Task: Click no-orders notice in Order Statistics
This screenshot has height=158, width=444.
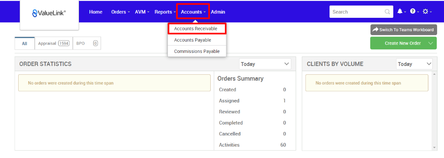Action: pos(114,83)
